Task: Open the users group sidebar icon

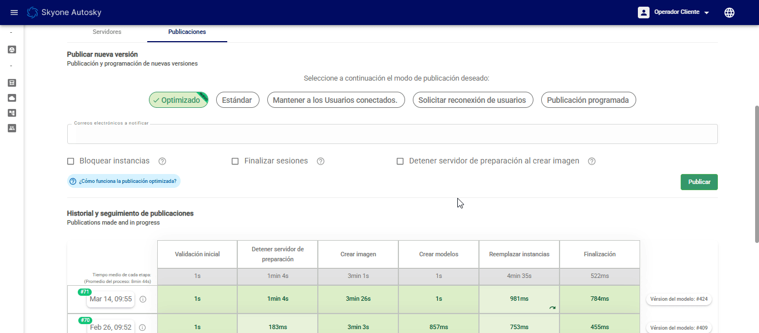Action: click(12, 128)
